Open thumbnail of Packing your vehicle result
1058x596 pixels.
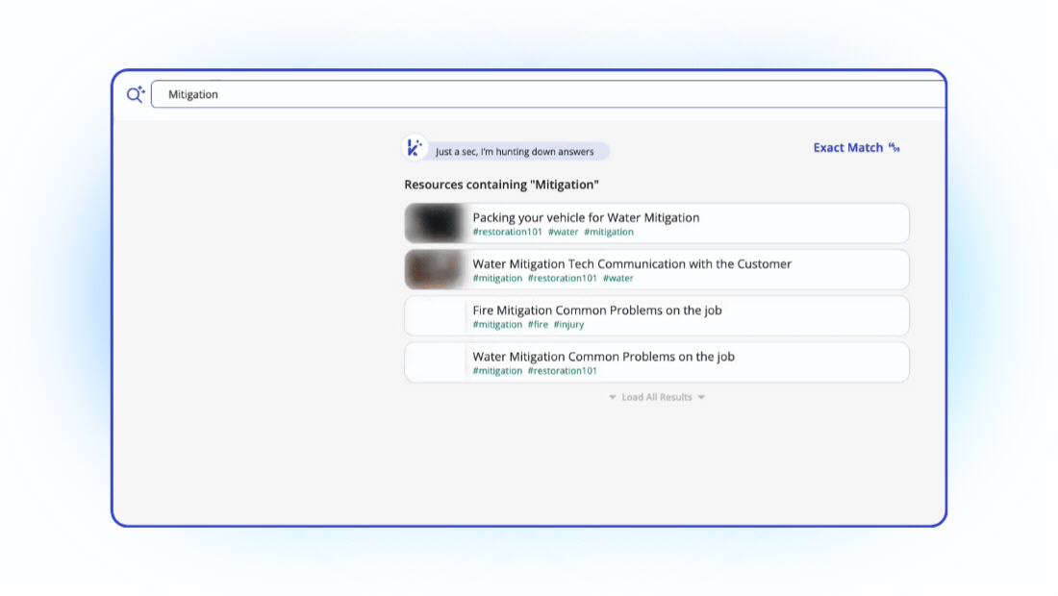(435, 223)
